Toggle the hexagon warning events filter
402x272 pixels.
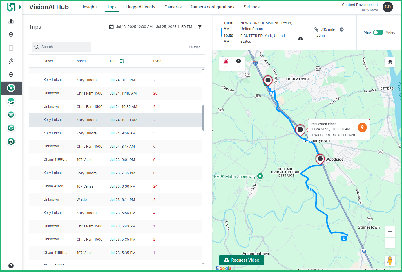click(x=238, y=64)
